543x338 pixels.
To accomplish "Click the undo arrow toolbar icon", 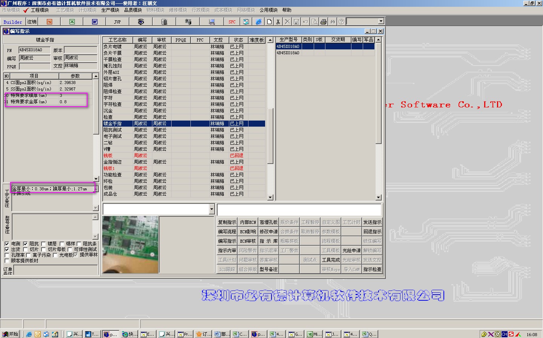I will [x=305, y=22].
